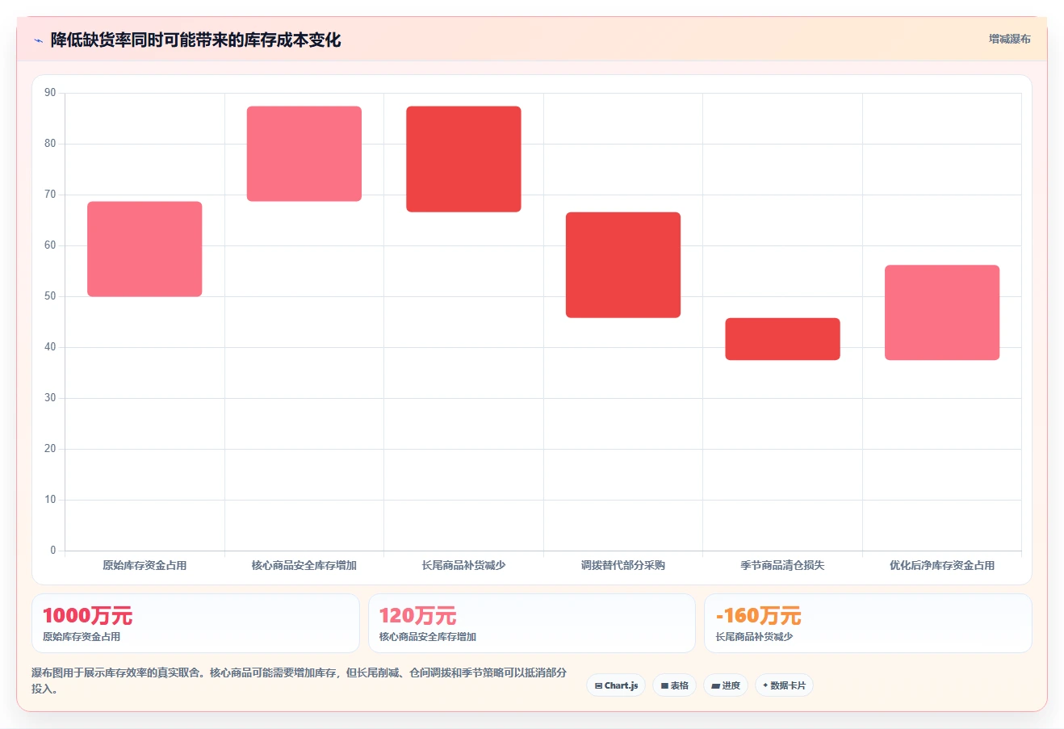
Task: Click the 调拨替代部分采购 waterfall bar
Action: click(623, 265)
